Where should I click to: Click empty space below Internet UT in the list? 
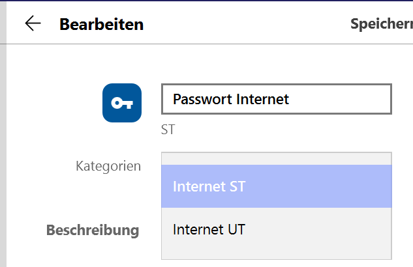(277, 255)
